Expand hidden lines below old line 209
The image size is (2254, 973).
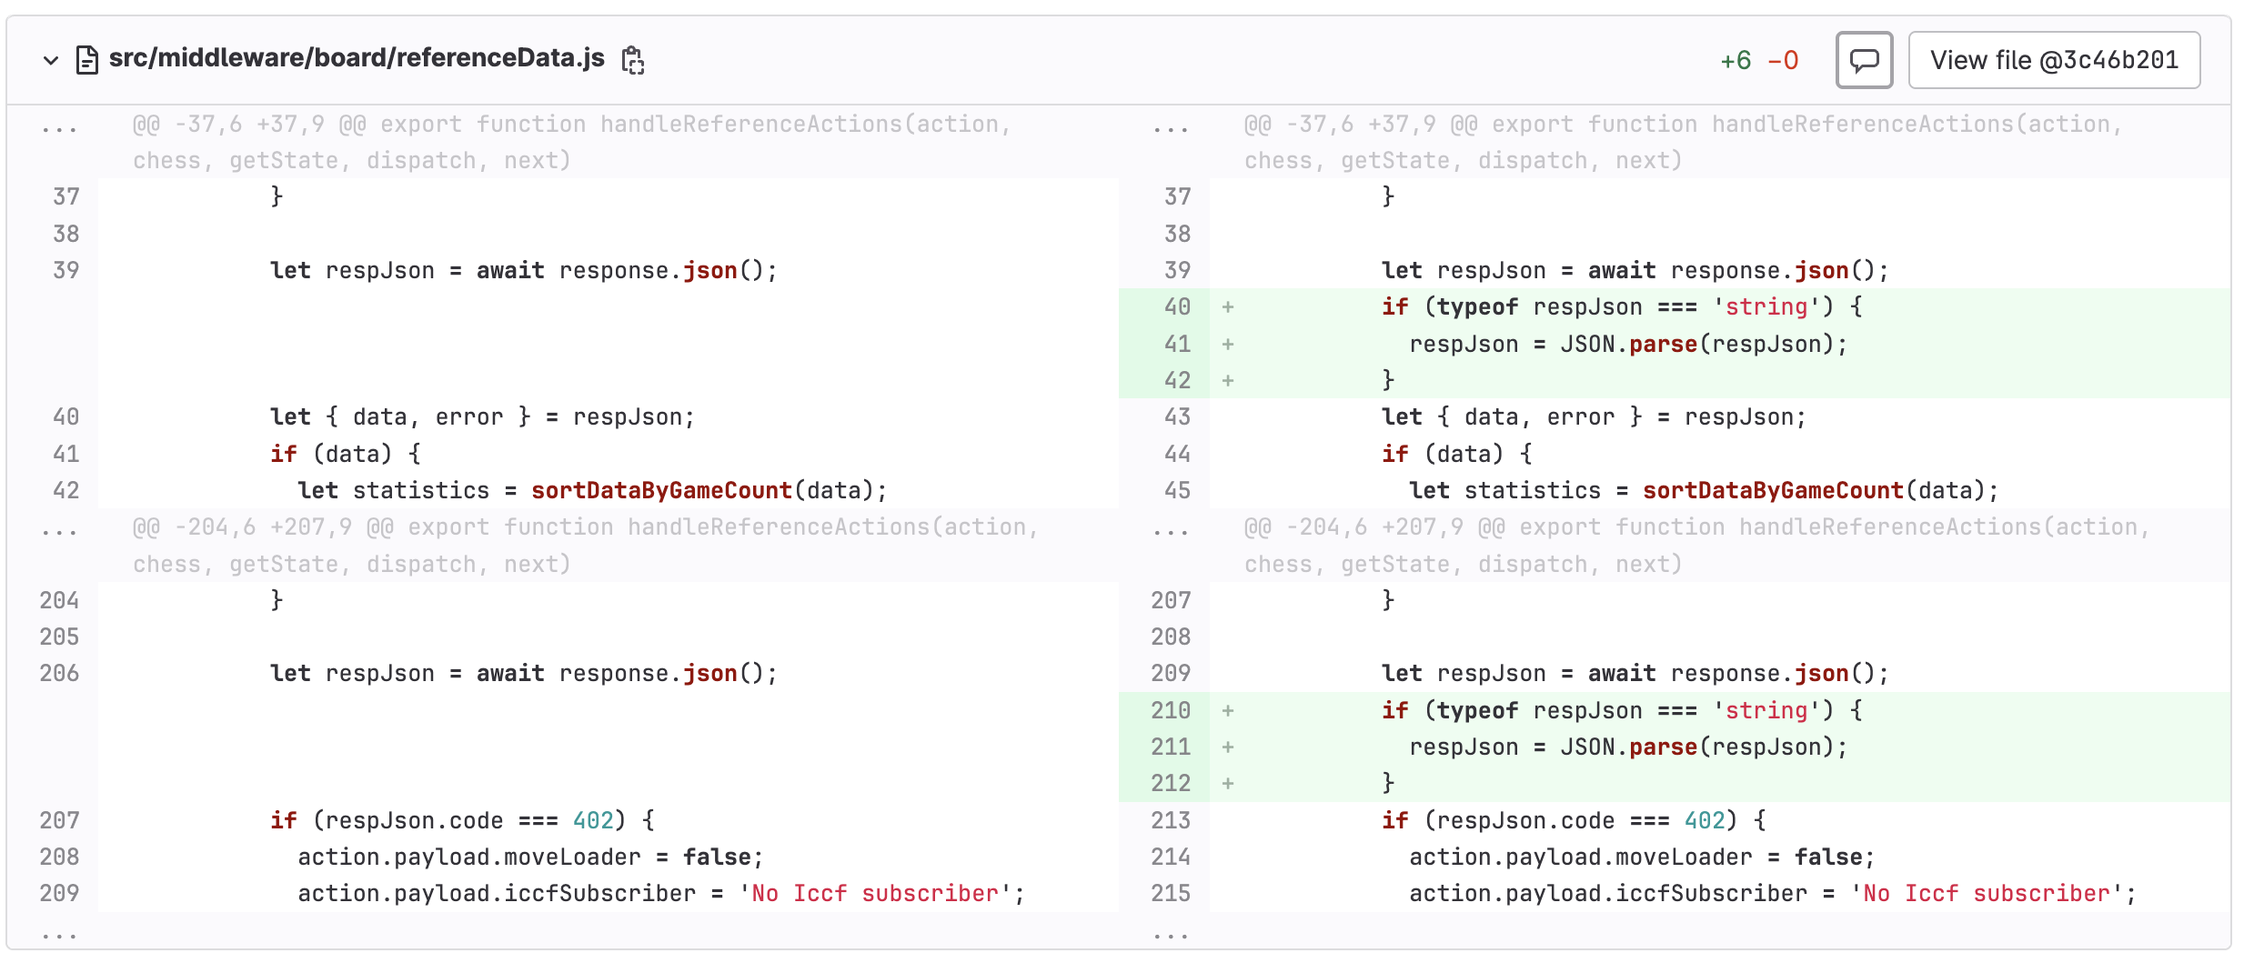(x=59, y=934)
